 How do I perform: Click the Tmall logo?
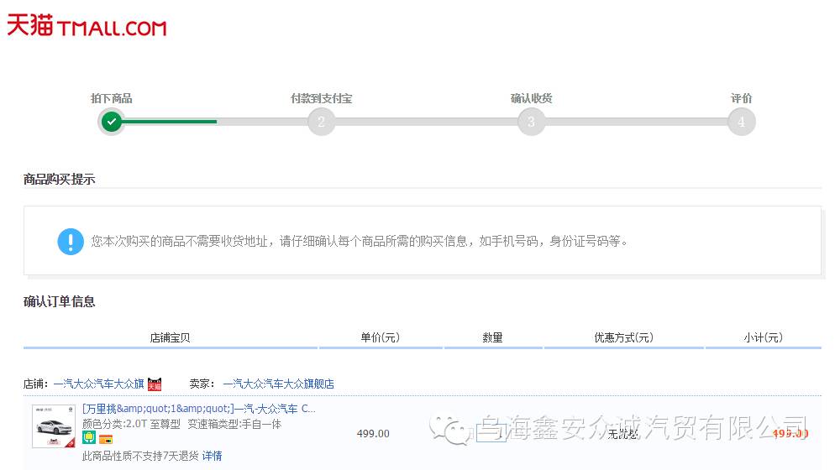(87, 25)
